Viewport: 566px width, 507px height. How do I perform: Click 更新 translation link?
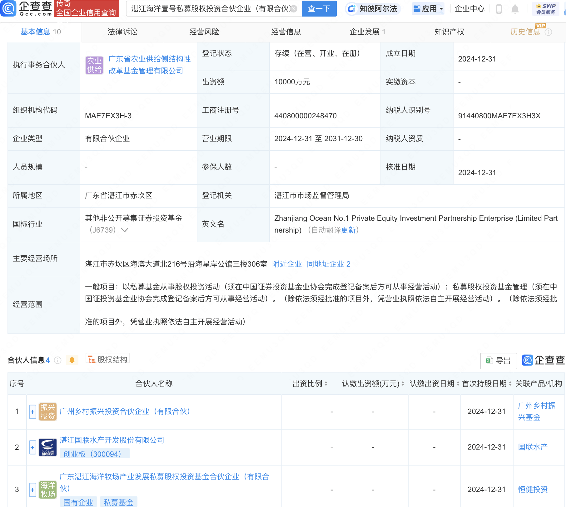pyautogui.click(x=348, y=230)
